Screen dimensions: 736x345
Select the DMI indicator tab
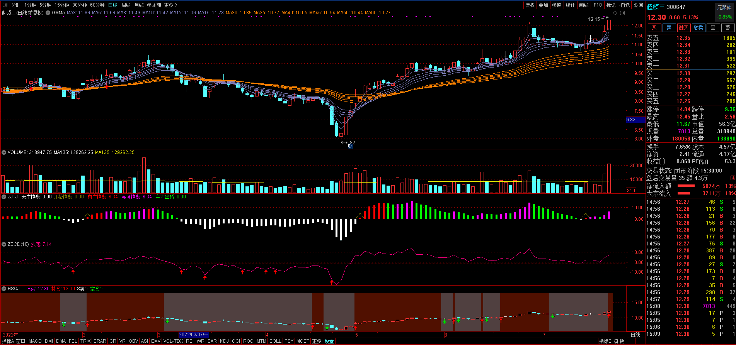coord(49,341)
